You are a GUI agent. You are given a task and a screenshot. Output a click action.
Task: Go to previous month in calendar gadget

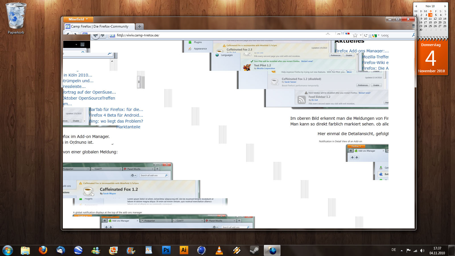(x=416, y=6)
